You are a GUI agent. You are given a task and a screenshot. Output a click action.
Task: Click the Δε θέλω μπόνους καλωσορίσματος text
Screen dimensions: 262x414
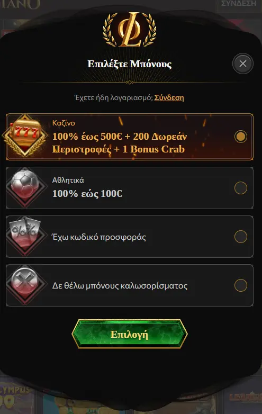pos(120,286)
